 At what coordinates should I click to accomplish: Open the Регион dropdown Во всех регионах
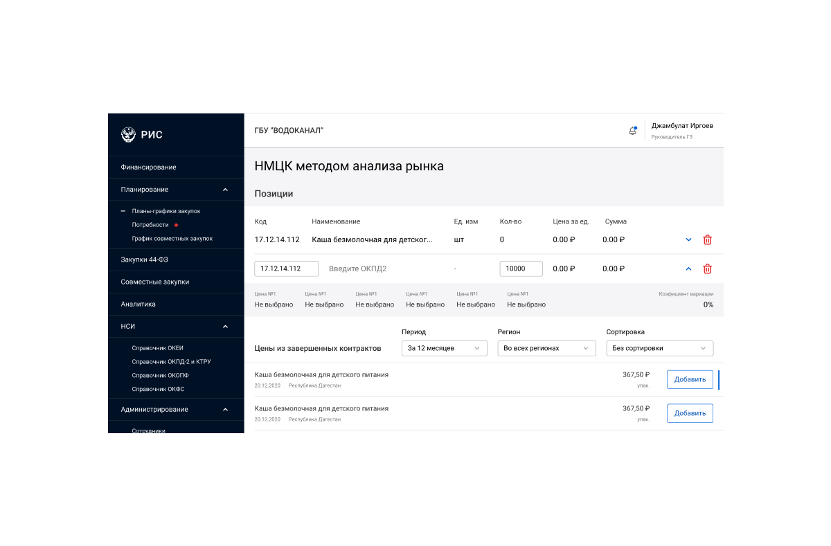[x=546, y=348]
